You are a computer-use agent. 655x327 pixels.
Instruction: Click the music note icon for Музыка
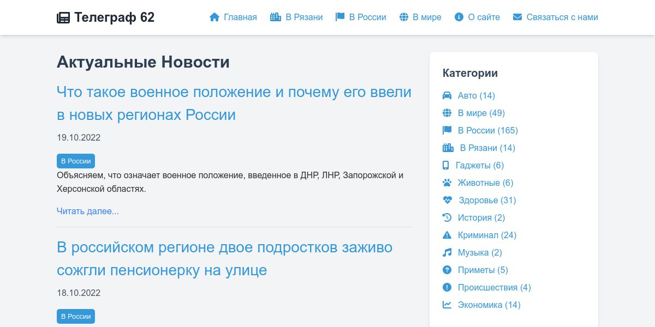[447, 252]
